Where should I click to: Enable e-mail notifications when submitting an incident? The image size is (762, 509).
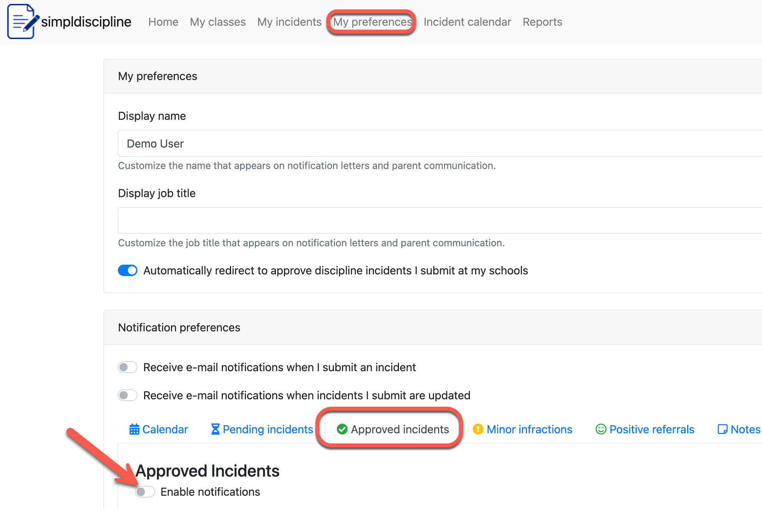point(128,367)
